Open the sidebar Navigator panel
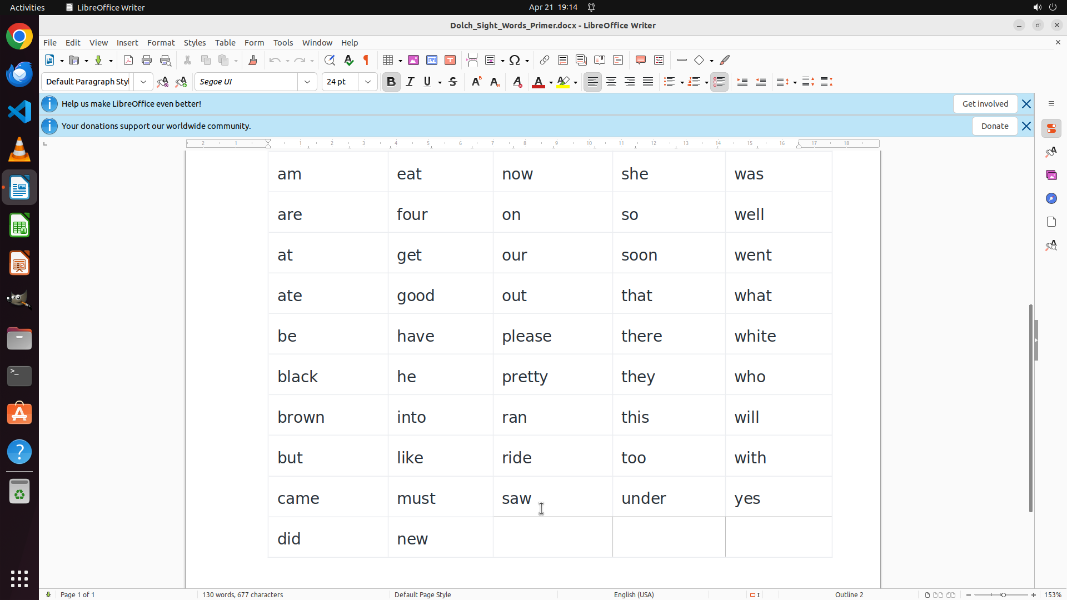 (1051, 198)
